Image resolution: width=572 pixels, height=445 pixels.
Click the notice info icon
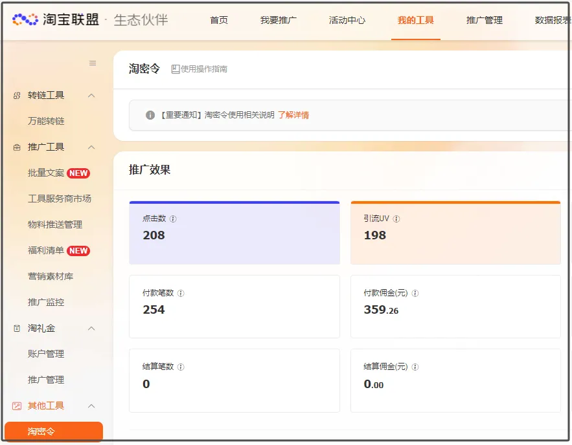pos(150,115)
